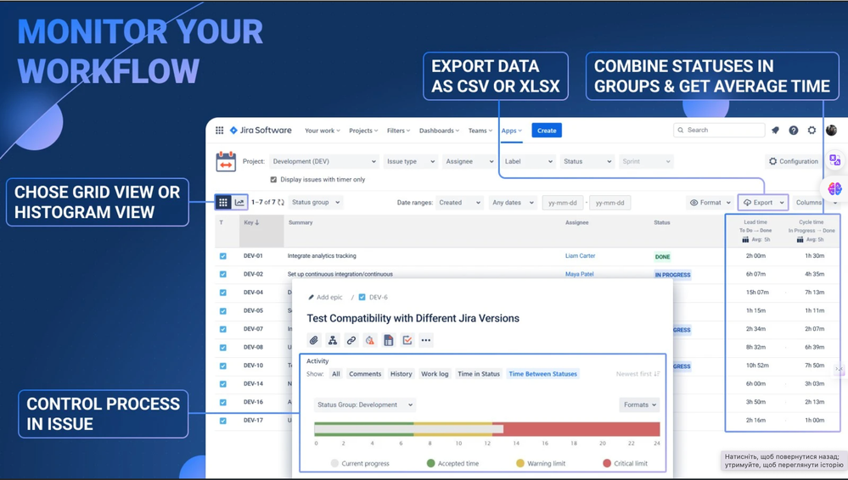Image resolution: width=848 pixels, height=480 pixels.
Task: Open the Status filter dropdown
Action: click(587, 162)
